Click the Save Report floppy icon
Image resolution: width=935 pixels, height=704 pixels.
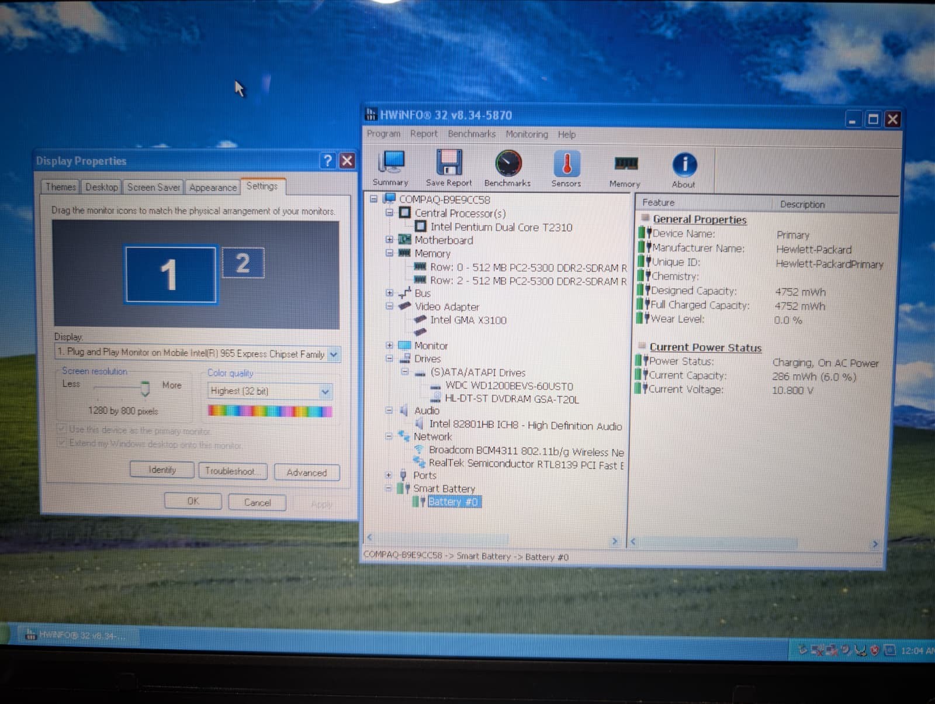449,167
